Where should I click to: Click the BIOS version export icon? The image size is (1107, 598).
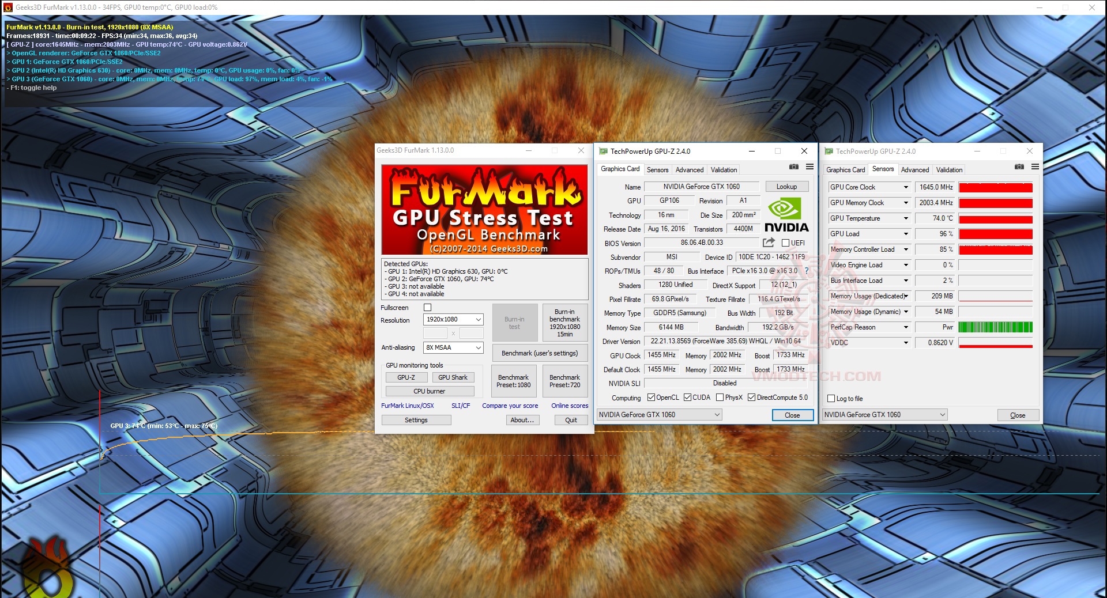coord(768,243)
